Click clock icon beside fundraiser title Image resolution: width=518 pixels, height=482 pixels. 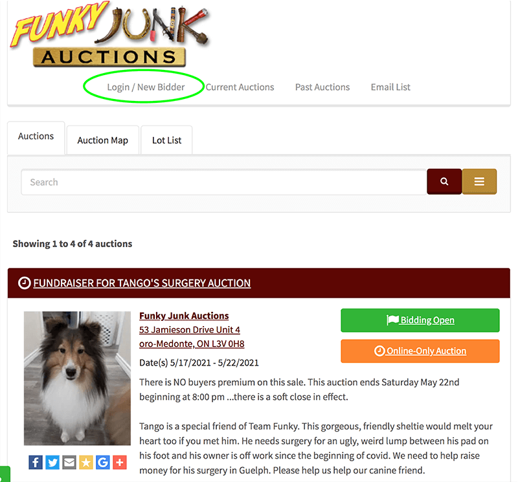25,283
